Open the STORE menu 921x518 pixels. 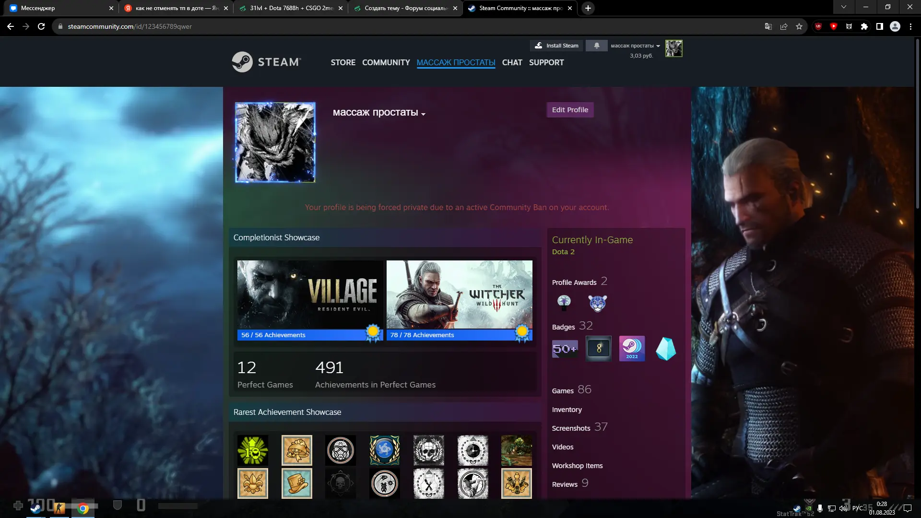click(x=343, y=62)
